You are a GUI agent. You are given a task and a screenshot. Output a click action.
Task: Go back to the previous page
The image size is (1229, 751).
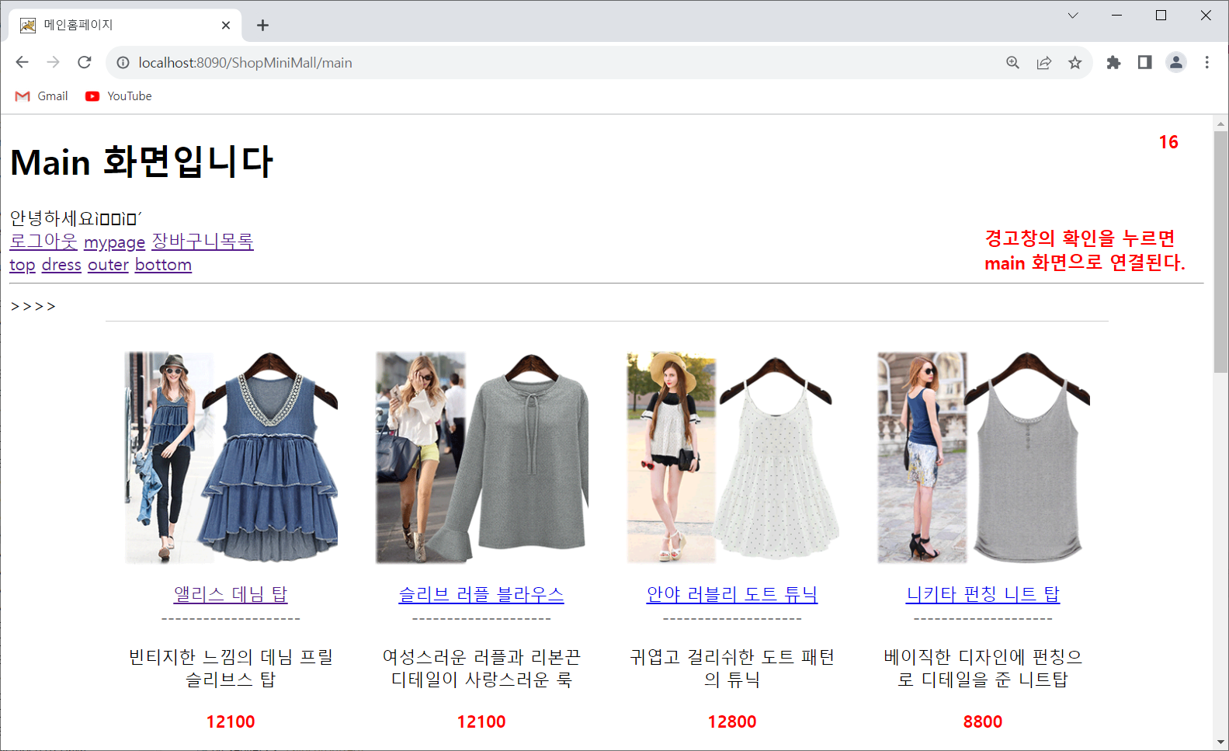22,62
